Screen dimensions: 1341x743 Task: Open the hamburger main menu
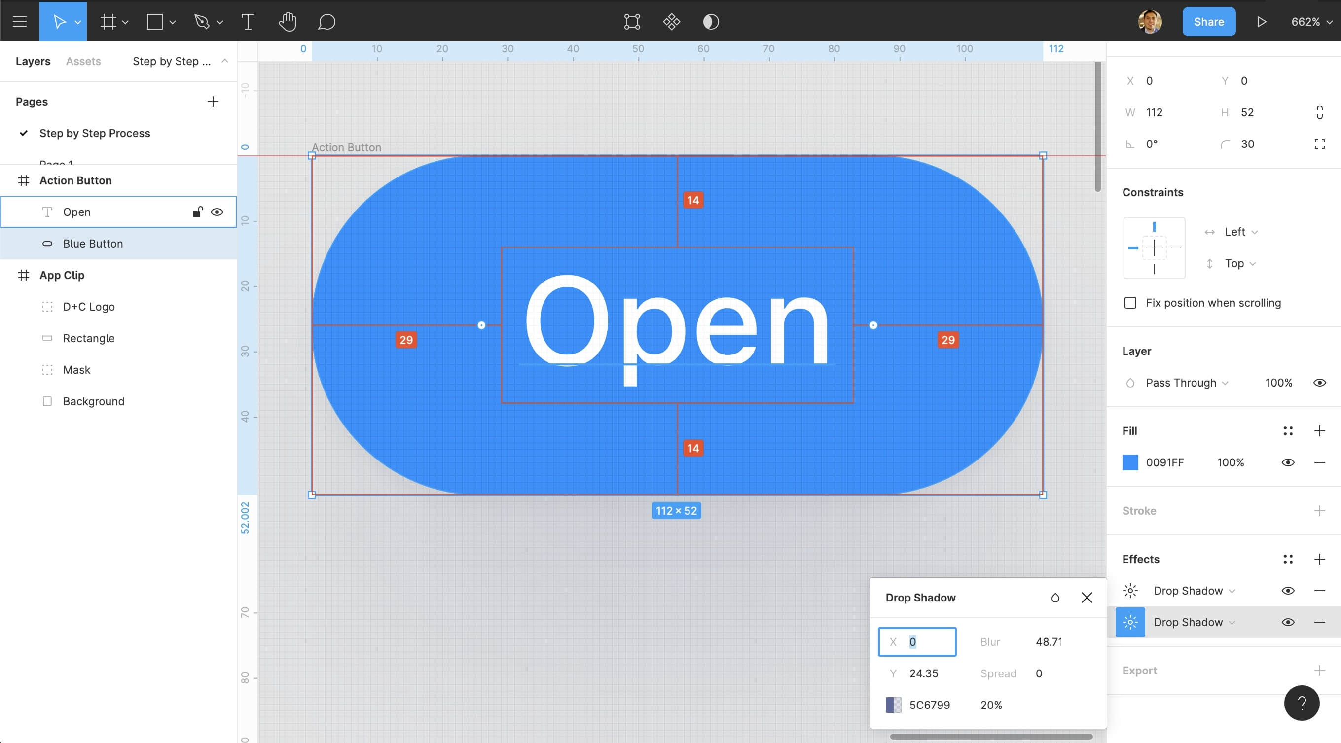(20, 22)
